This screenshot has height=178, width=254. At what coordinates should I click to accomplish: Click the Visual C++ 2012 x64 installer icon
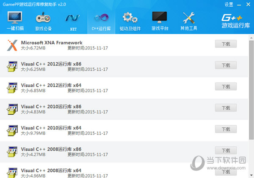tap(12, 88)
